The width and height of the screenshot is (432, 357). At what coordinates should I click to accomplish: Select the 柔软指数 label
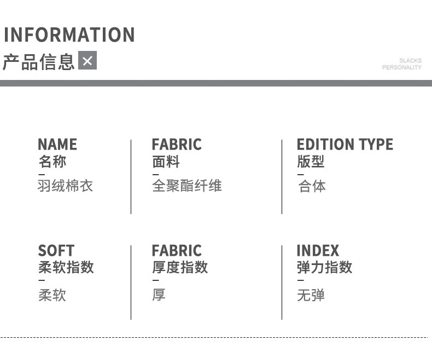pos(66,267)
